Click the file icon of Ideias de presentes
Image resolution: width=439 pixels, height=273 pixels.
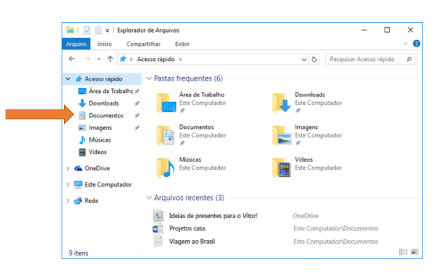click(x=158, y=216)
